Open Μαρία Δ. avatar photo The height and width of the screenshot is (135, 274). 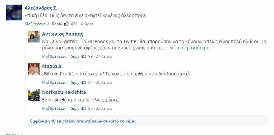pos(34,69)
